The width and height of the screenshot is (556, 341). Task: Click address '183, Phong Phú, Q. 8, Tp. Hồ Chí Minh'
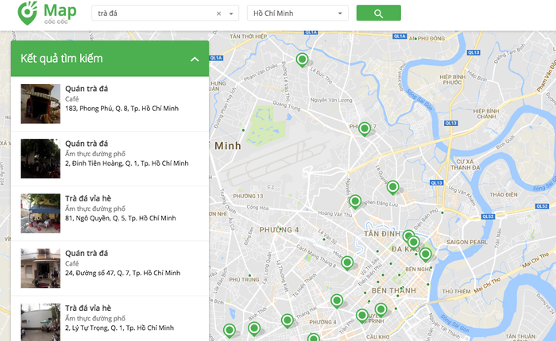tap(122, 109)
